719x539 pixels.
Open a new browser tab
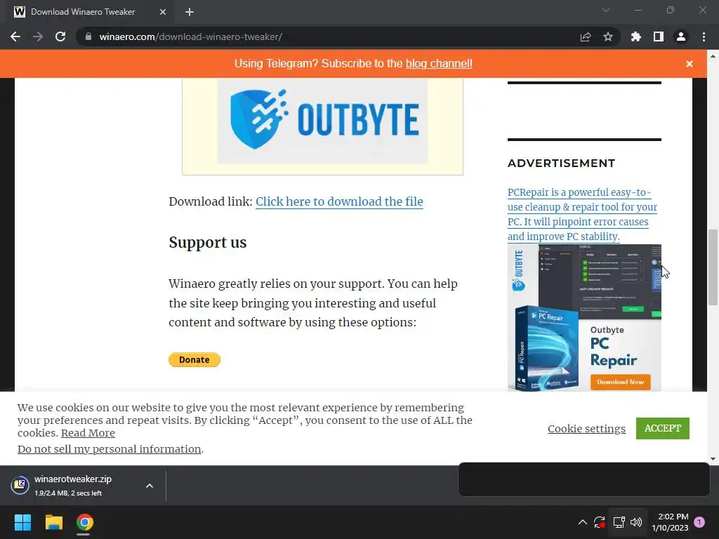point(190,12)
